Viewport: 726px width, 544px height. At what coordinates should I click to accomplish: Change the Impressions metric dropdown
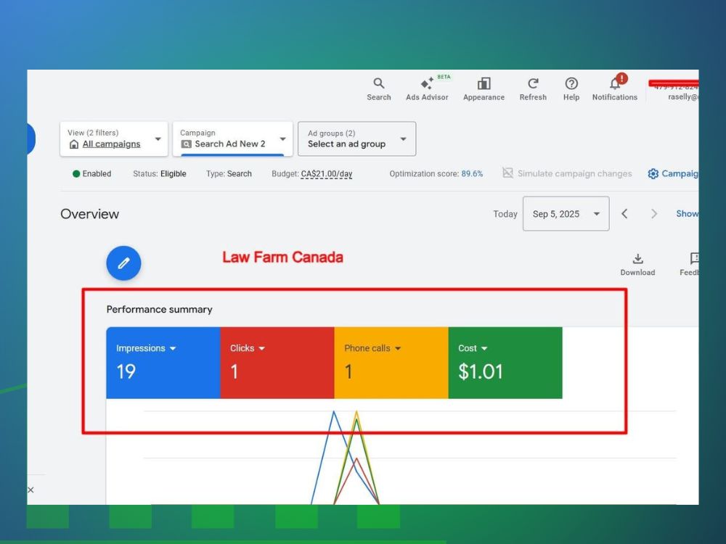(146, 348)
